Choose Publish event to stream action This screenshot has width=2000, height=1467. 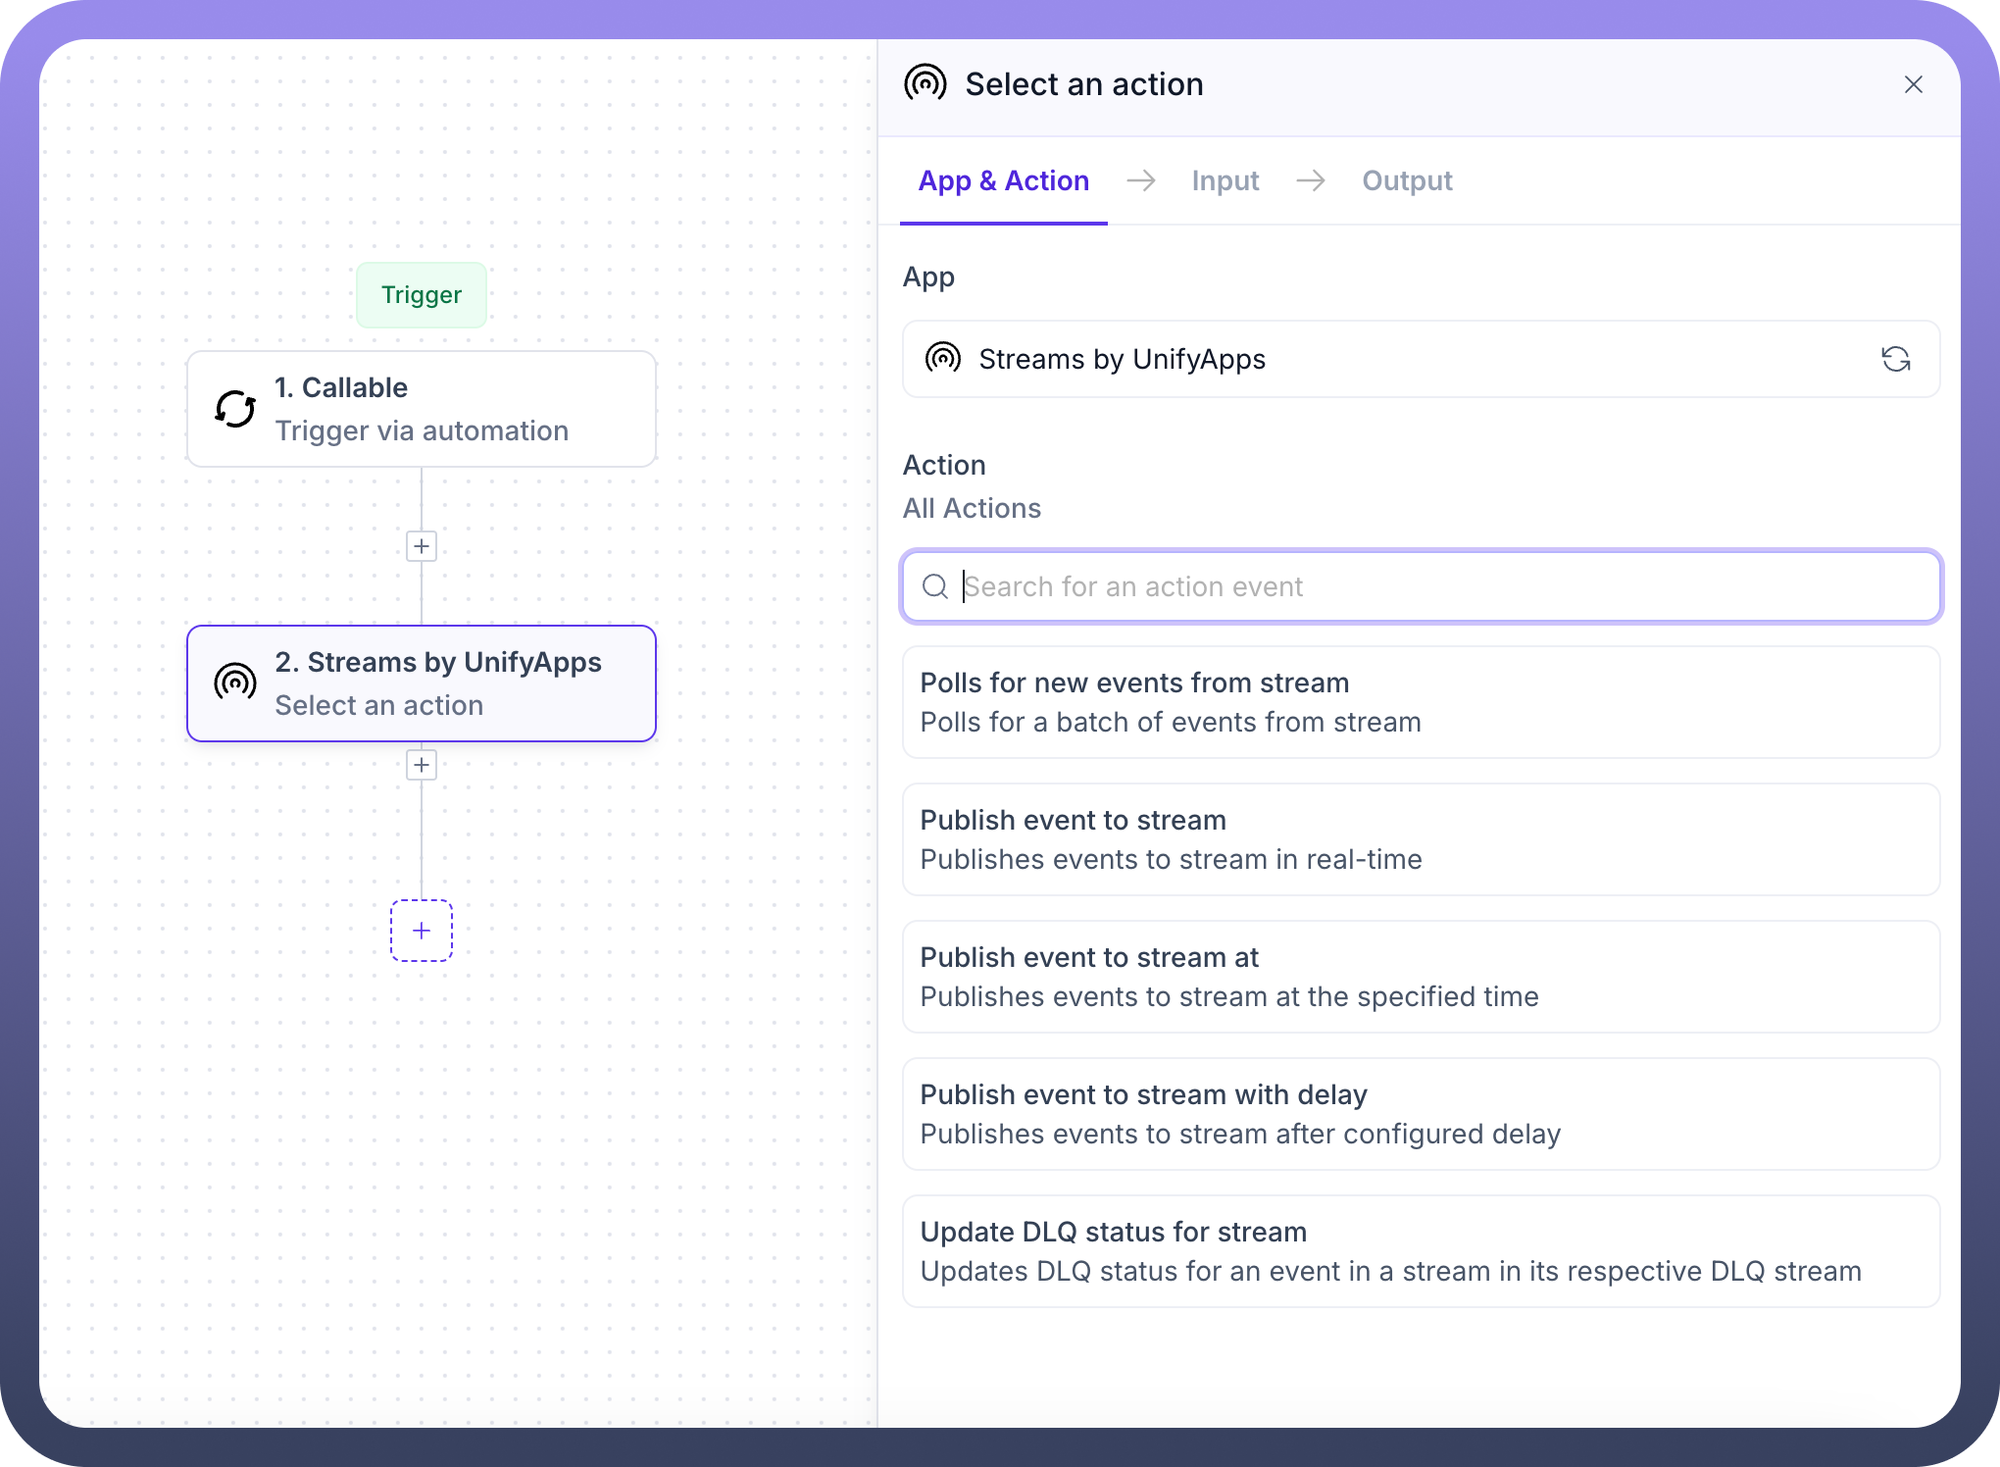click(1420, 839)
